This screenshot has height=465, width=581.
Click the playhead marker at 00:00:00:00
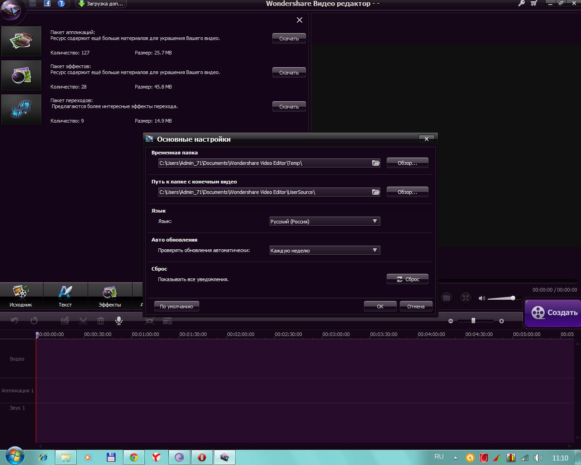click(37, 335)
